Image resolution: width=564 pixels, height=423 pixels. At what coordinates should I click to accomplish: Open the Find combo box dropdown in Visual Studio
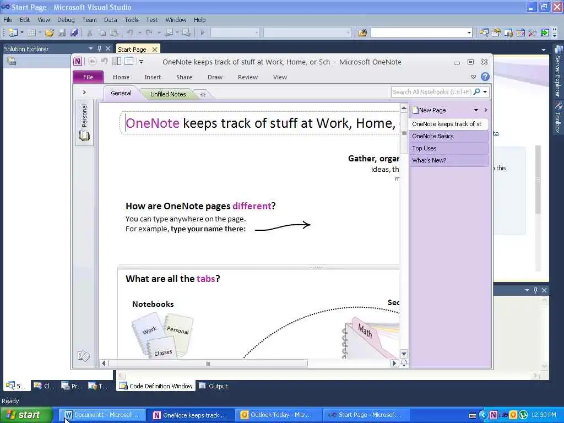(x=469, y=32)
